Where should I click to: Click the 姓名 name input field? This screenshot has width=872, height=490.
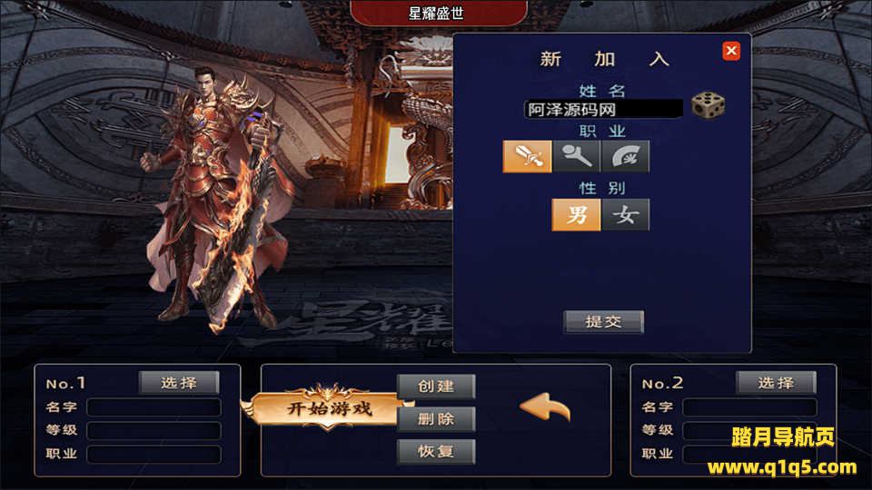(x=603, y=109)
